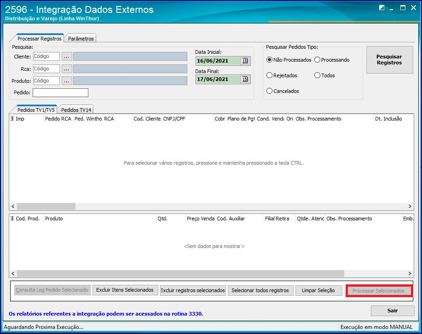Open the column chooser icon in the products grid
422x334 pixels.
pyautogui.click(x=12, y=219)
